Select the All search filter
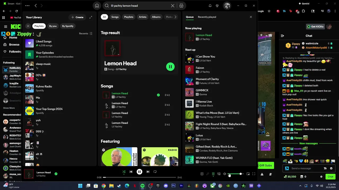Image resolution: width=339 pixels, height=190 pixels. pyautogui.click(x=104, y=17)
